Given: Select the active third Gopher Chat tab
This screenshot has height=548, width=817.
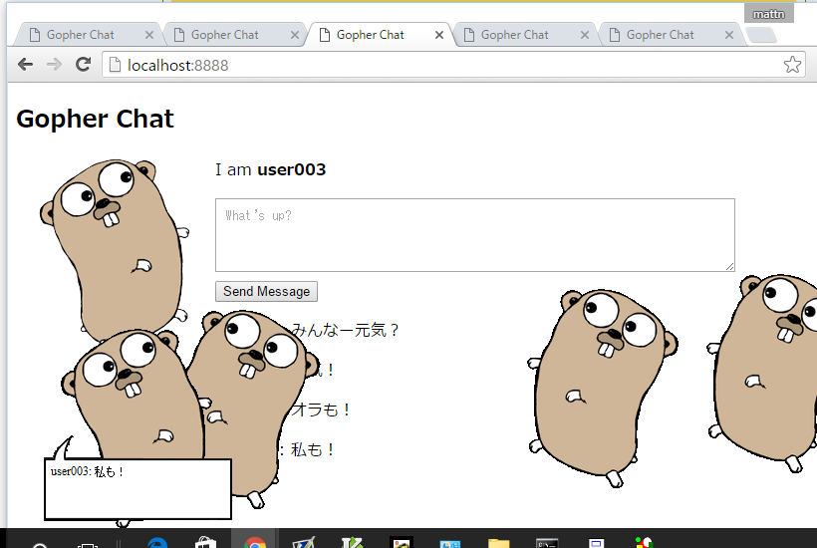Looking at the screenshot, I should coord(378,35).
